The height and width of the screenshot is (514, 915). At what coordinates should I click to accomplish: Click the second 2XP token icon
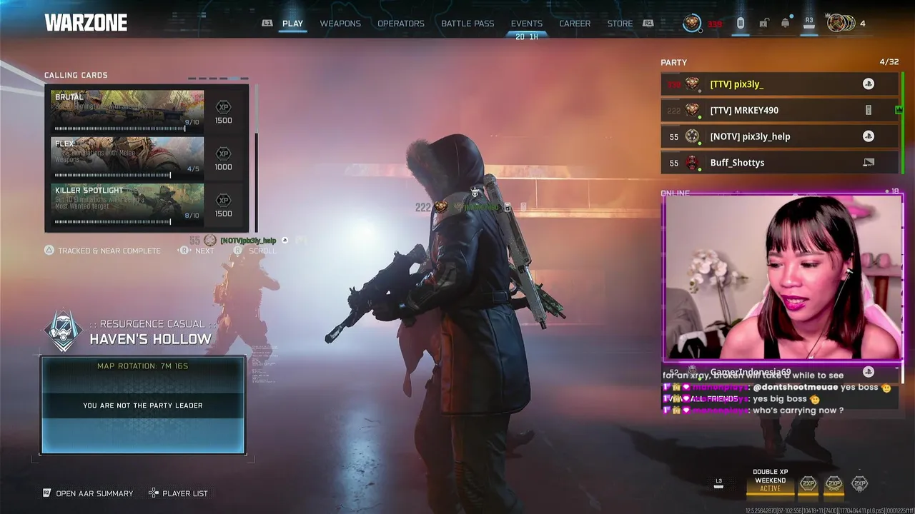click(834, 484)
